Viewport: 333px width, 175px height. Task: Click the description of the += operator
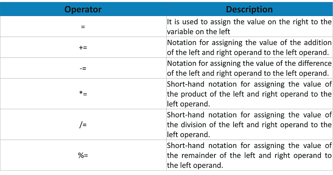(249, 48)
